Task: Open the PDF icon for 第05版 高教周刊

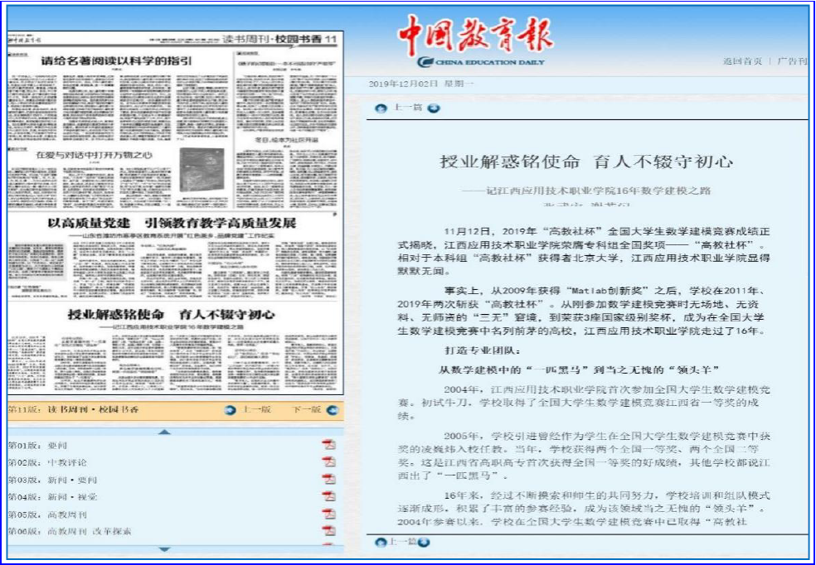Action: (x=328, y=514)
